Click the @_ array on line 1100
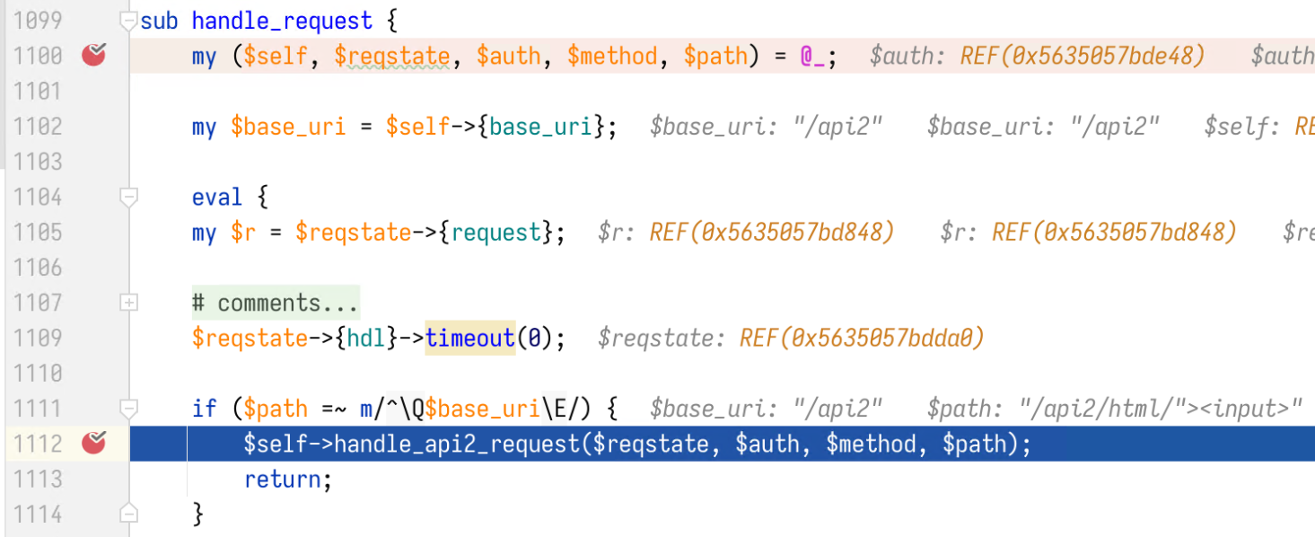Image resolution: width=1315 pixels, height=537 pixels. click(x=813, y=57)
